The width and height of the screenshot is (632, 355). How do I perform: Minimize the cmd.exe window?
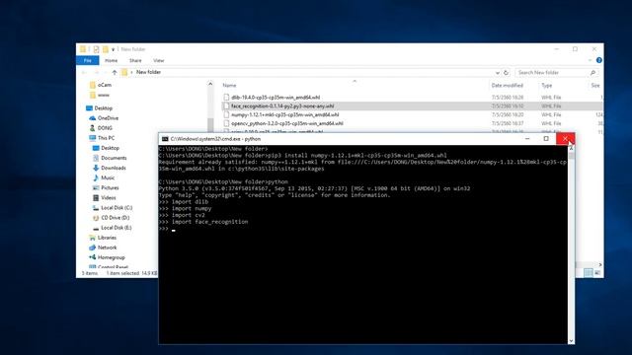click(527, 138)
